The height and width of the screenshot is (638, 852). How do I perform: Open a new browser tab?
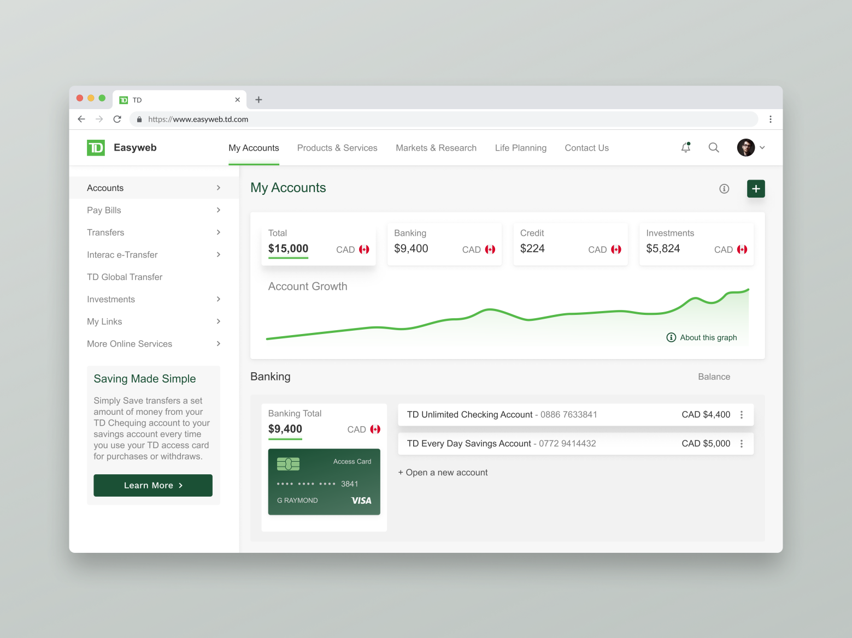click(258, 100)
